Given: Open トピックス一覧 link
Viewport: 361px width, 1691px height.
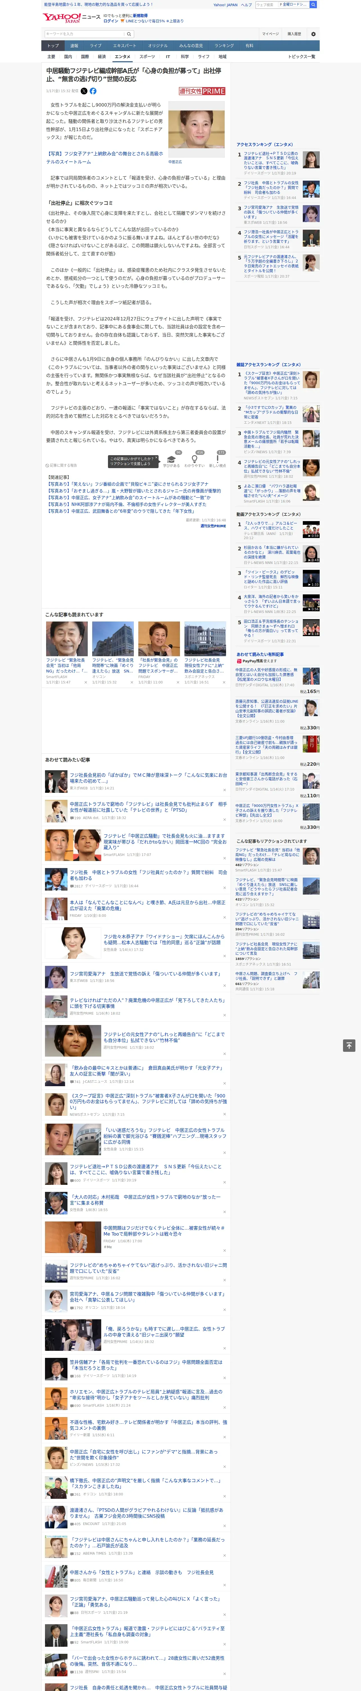Looking at the screenshot, I should (x=302, y=56).
